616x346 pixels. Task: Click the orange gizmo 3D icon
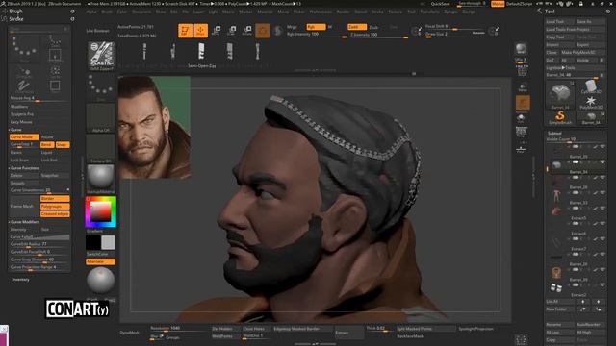coord(263,31)
